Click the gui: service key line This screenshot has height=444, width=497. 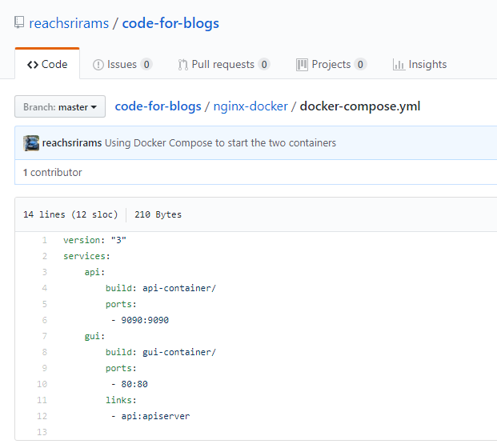(94, 336)
